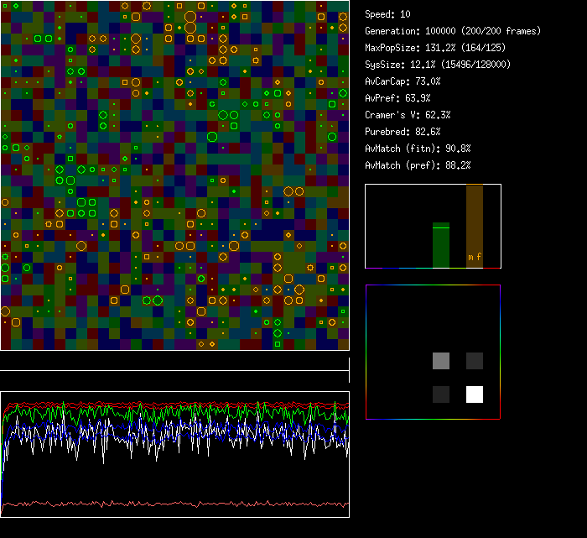Select the light gray square in matrix panel
This screenshot has height=538, width=587.
(441, 361)
